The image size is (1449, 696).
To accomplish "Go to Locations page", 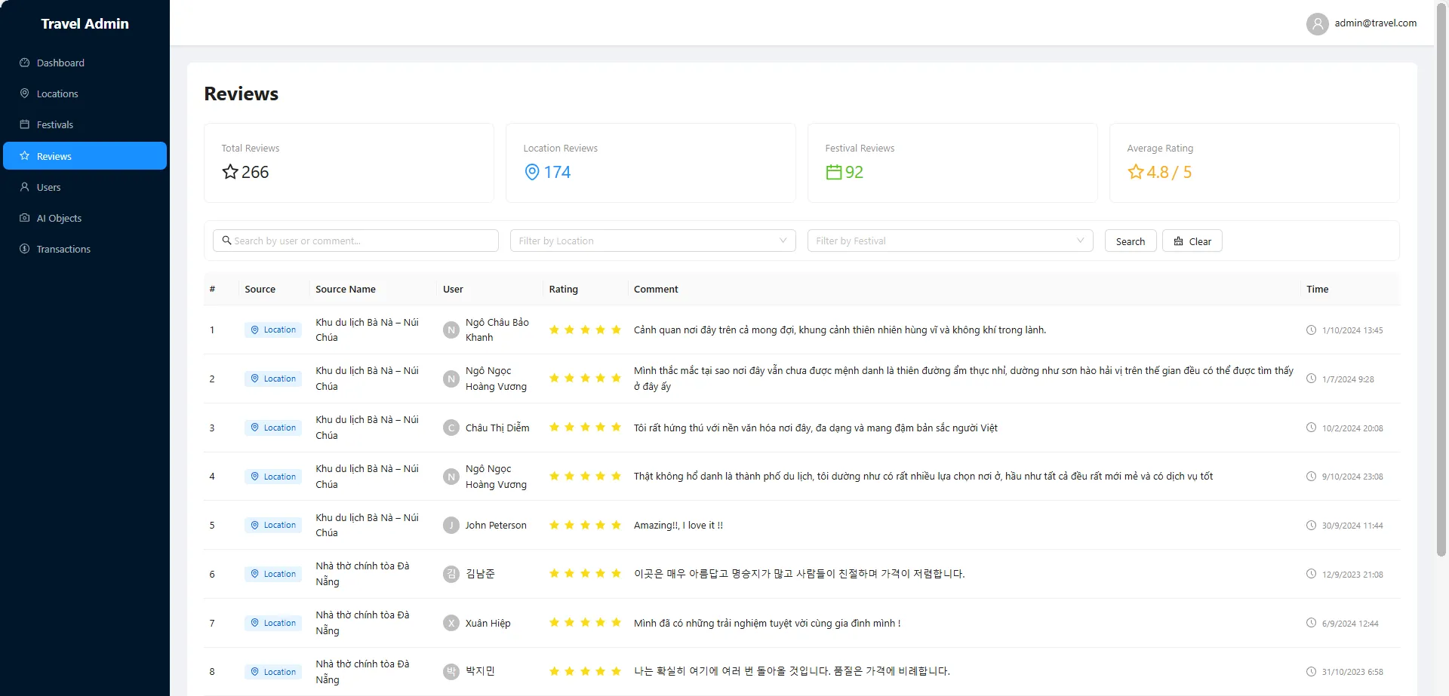I will click(x=85, y=94).
